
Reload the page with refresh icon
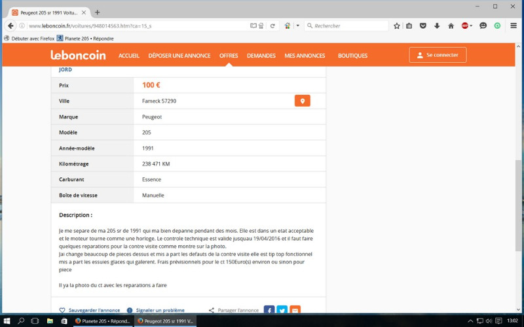click(x=272, y=26)
